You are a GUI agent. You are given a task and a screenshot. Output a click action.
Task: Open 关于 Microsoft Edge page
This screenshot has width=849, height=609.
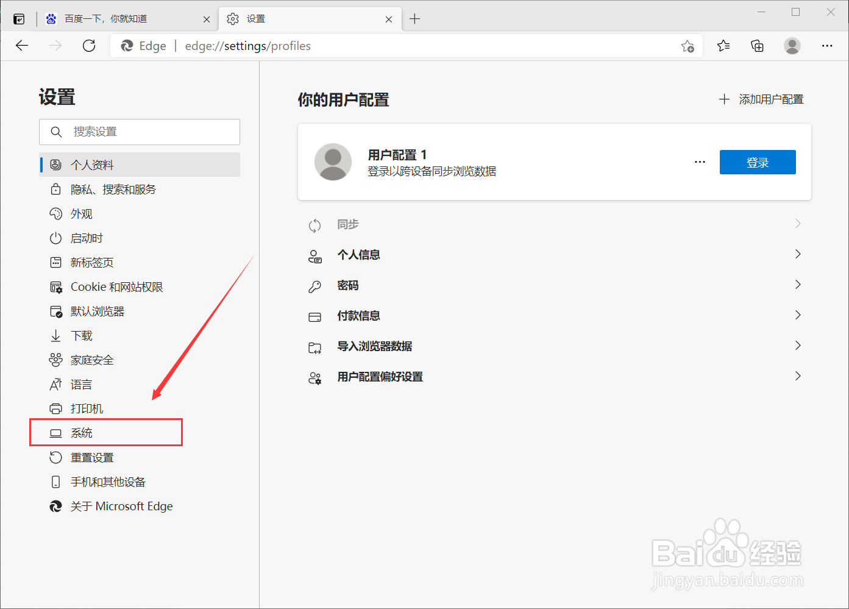(x=140, y=506)
